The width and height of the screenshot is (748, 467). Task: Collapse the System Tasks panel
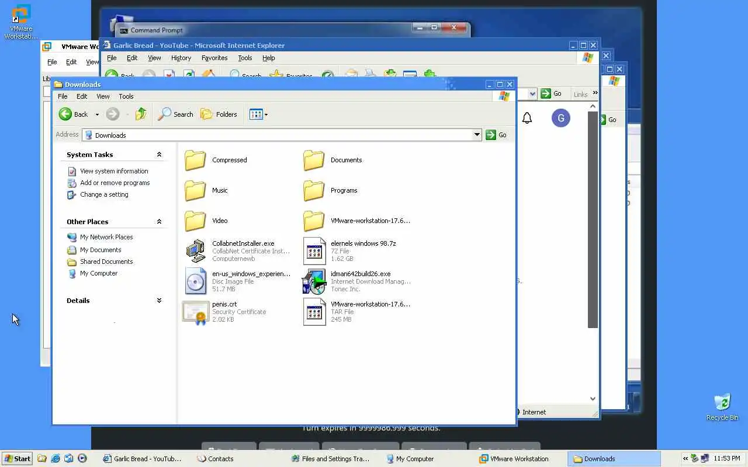point(159,155)
